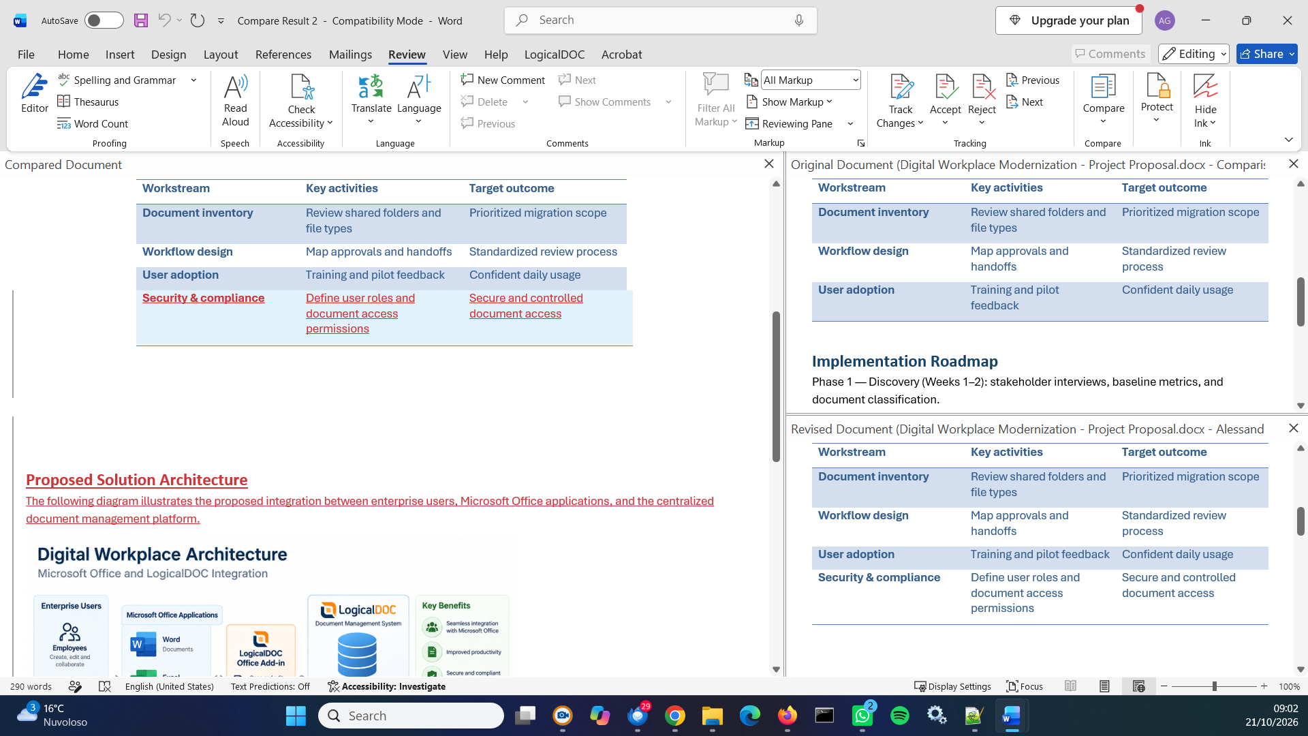The image size is (1308, 736).
Task: Go to the Previous tracked change
Action: click(1033, 80)
